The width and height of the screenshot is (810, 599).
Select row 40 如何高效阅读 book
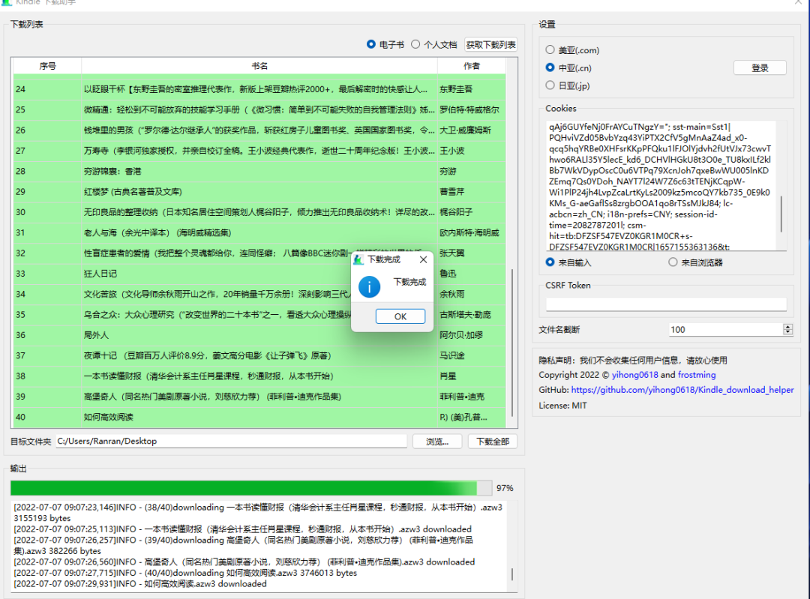coord(259,417)
